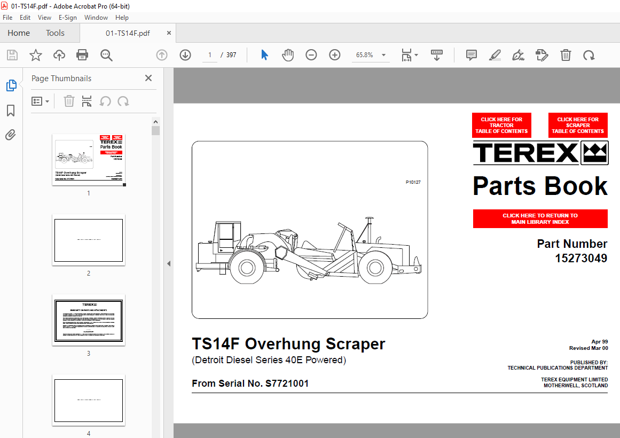Open the Window menu

96,18
